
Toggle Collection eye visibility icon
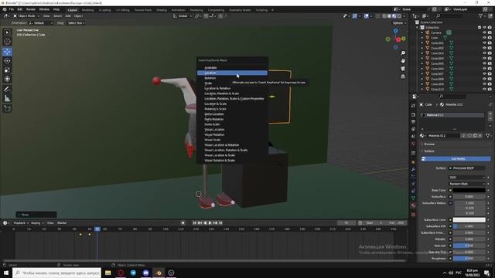pos(484,28)
